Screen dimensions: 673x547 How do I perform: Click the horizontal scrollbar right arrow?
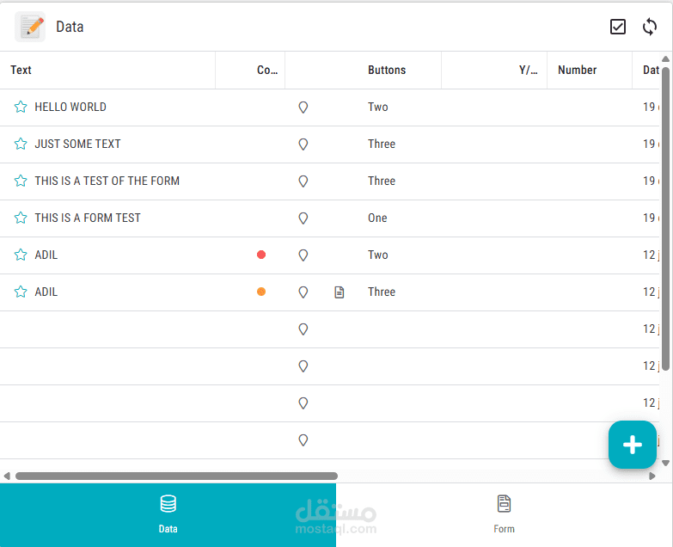coord(652,476)
